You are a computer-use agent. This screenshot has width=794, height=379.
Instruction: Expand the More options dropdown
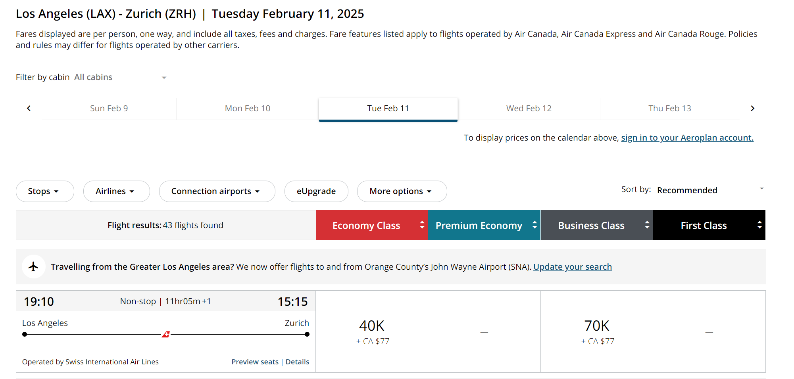coord(402,191)
